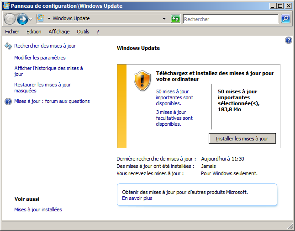Click the refresh icon beside address bar
The width and height of the screenshot is (295, 231).
[x=175, y=19]
